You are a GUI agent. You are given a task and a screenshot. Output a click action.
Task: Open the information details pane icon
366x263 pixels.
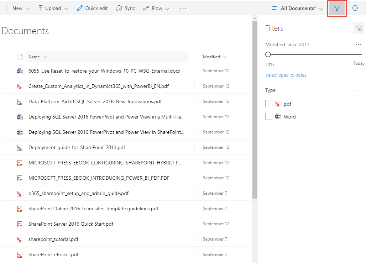(x=355, y=8)
